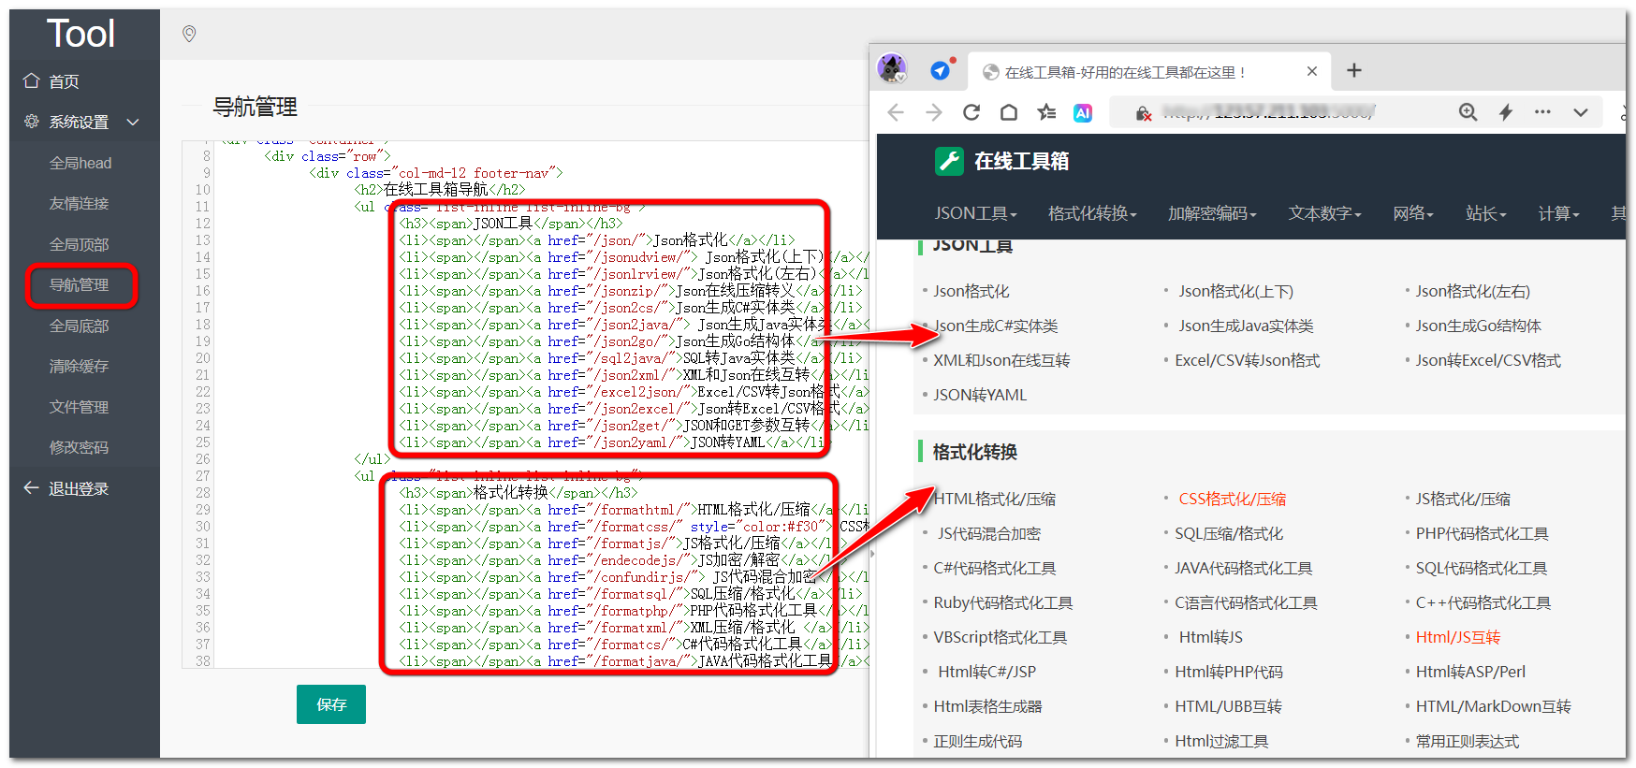Open the 常用正则表达式 link
The height and width of the screenshot is (768, 1636).
[1467, 741]
